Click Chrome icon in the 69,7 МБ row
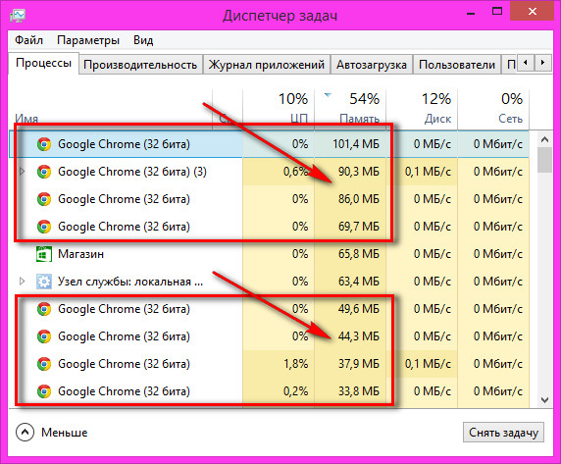 [x=44, y=227]
